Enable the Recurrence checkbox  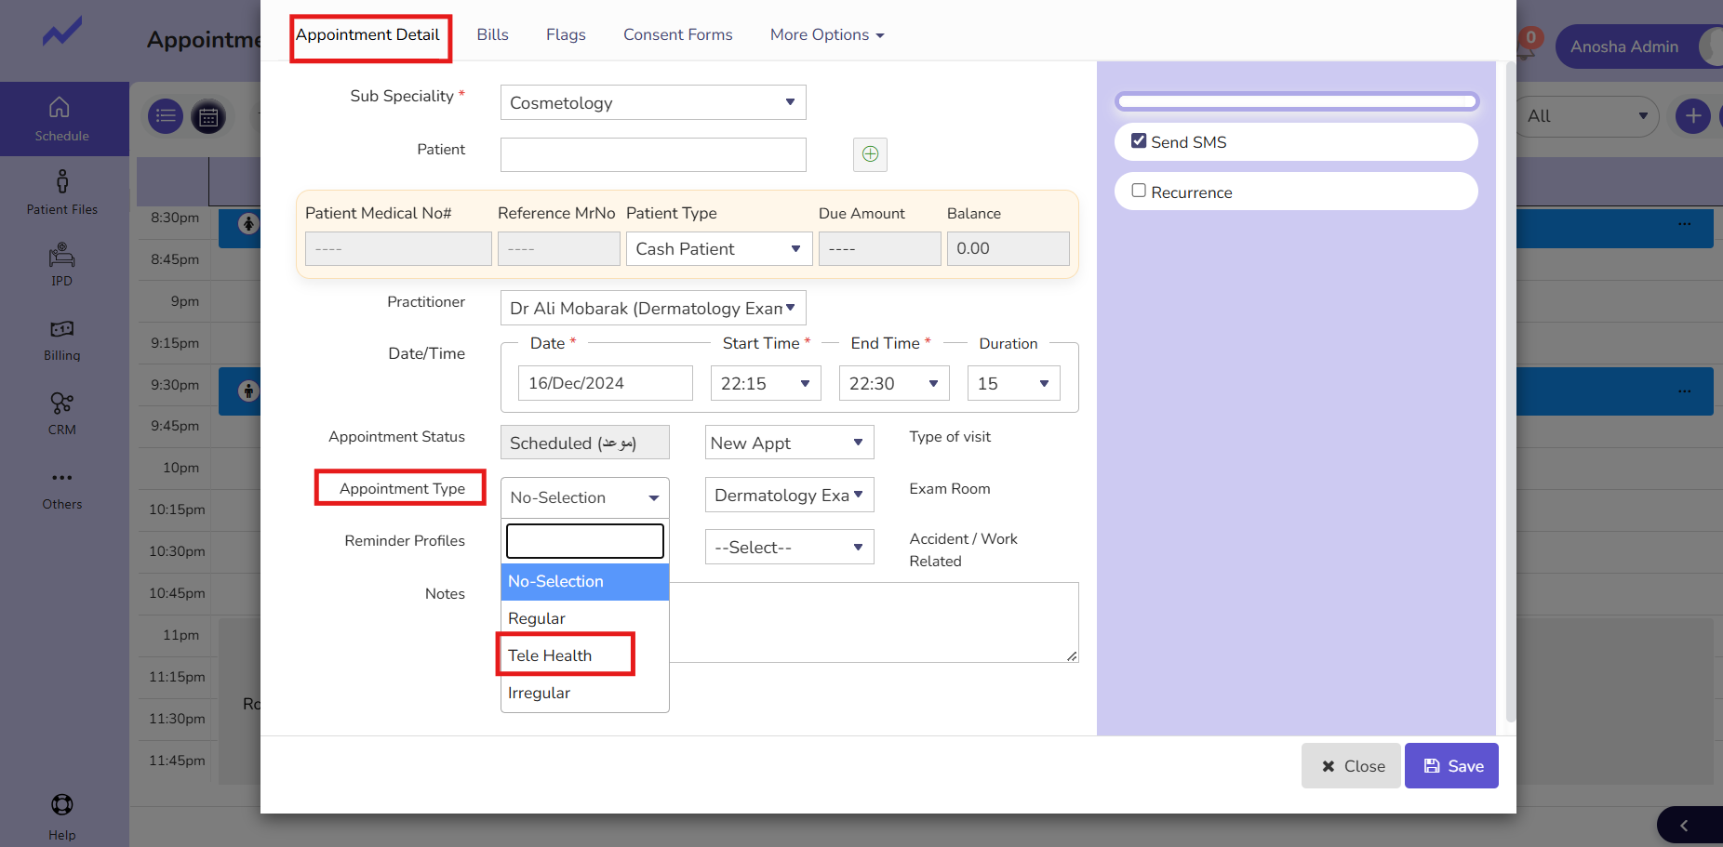(1139, 192)
